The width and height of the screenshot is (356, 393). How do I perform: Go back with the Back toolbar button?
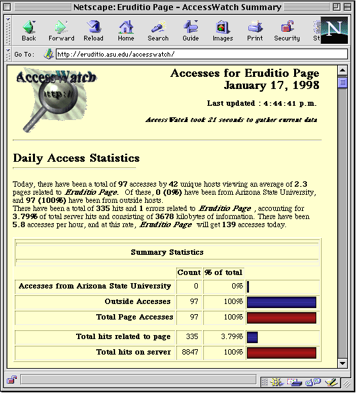click(29, 31)
